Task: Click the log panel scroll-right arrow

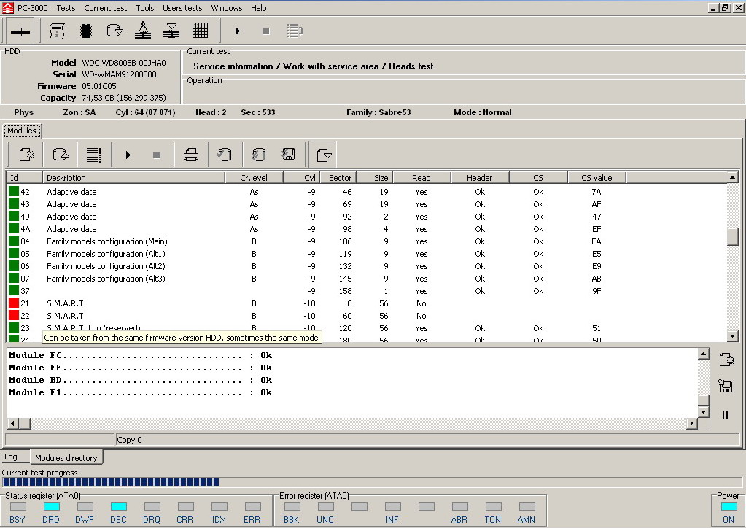Action: tap(692, 423)
